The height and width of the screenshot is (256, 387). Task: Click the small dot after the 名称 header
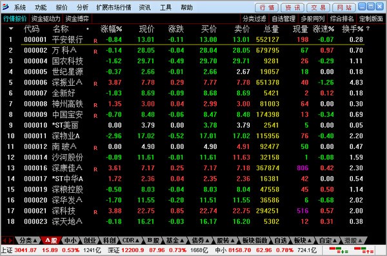coord(88,29)
